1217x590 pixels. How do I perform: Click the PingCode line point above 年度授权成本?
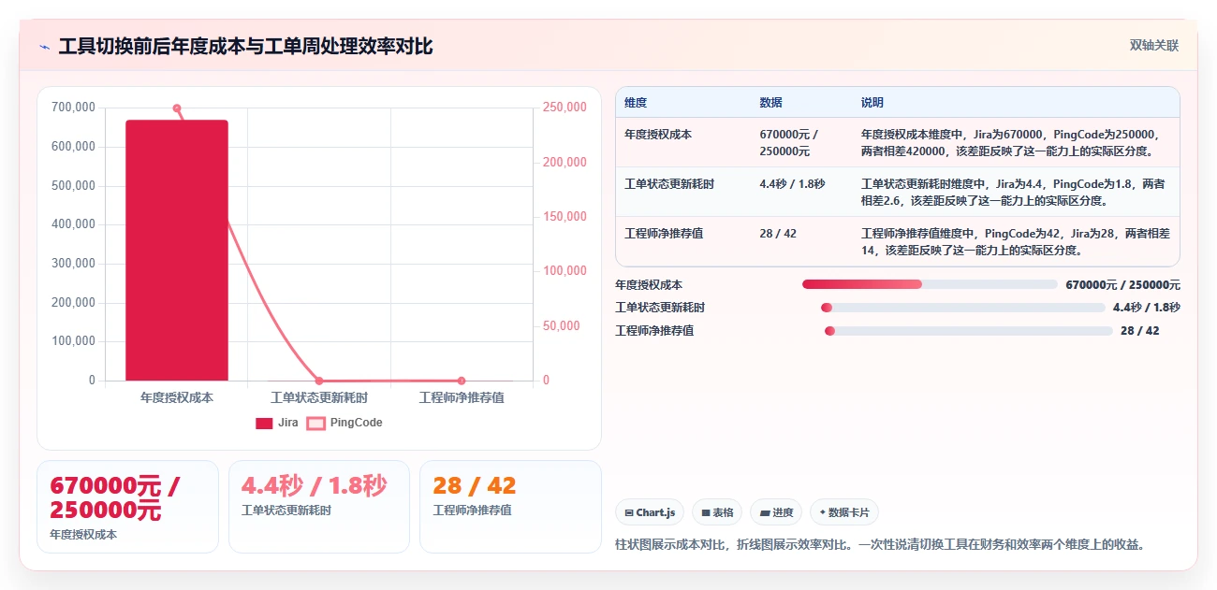coord(177,108)
